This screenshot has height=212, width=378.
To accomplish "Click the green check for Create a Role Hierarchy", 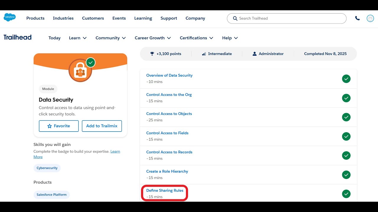I will click(346, 175).
